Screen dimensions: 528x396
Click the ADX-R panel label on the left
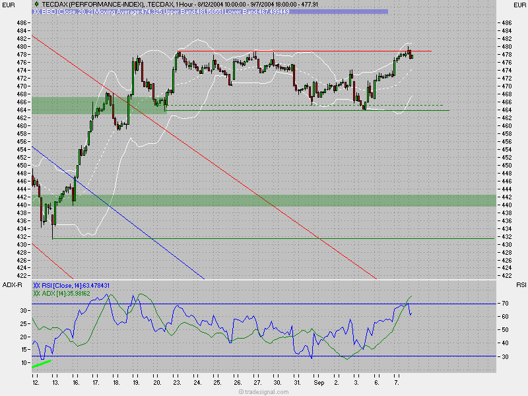click(x=11, y=285)
